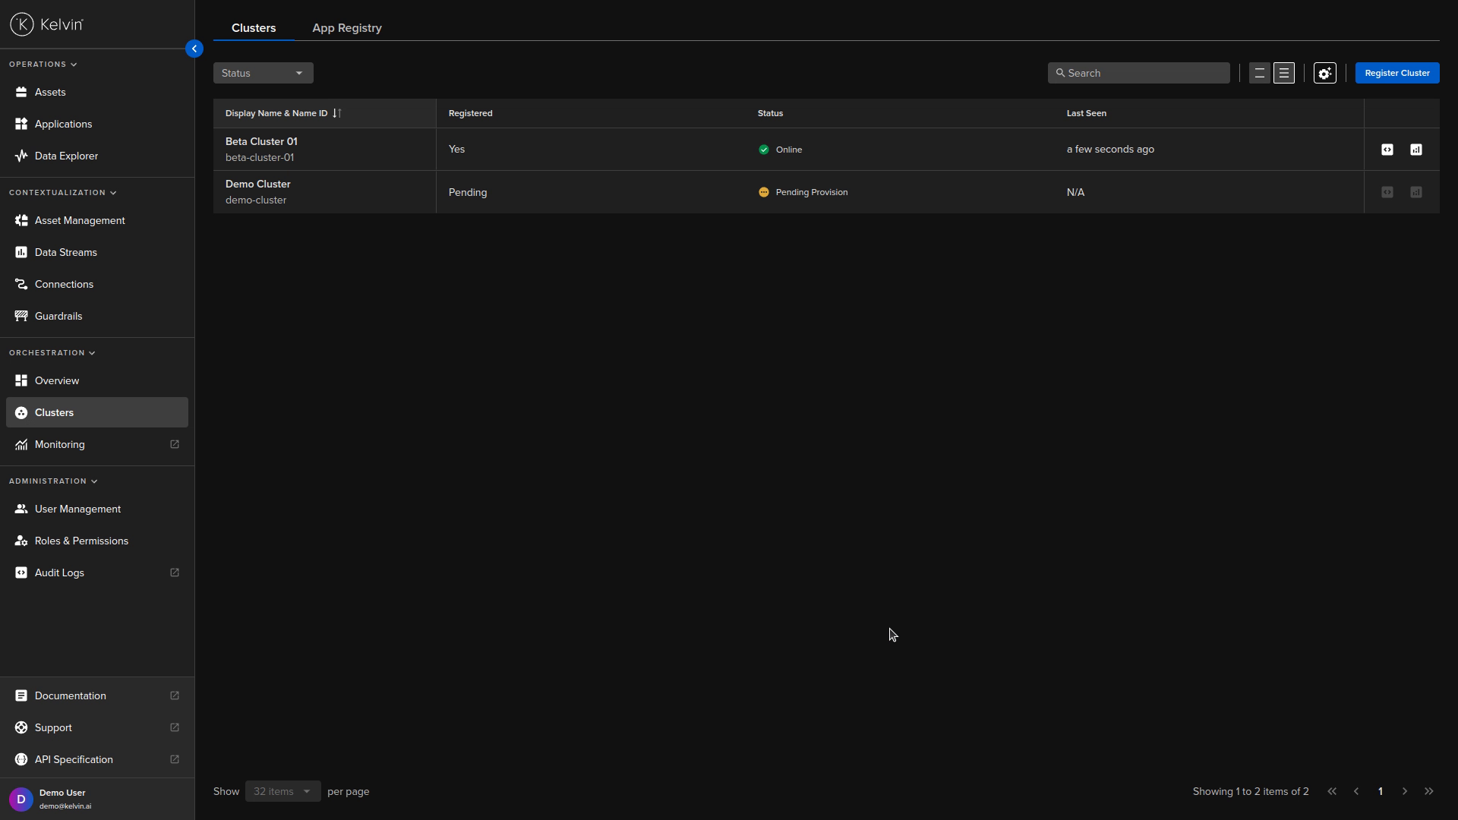Open metrics chart icon for Beta Cluster 01

point(1415,150)
